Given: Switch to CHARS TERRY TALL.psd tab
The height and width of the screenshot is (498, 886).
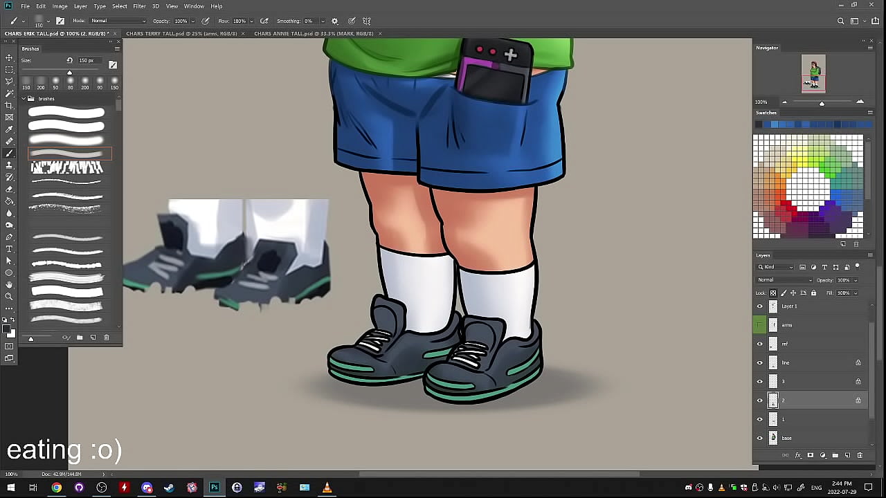Looking at the screenshot, I should coord(182,33).
